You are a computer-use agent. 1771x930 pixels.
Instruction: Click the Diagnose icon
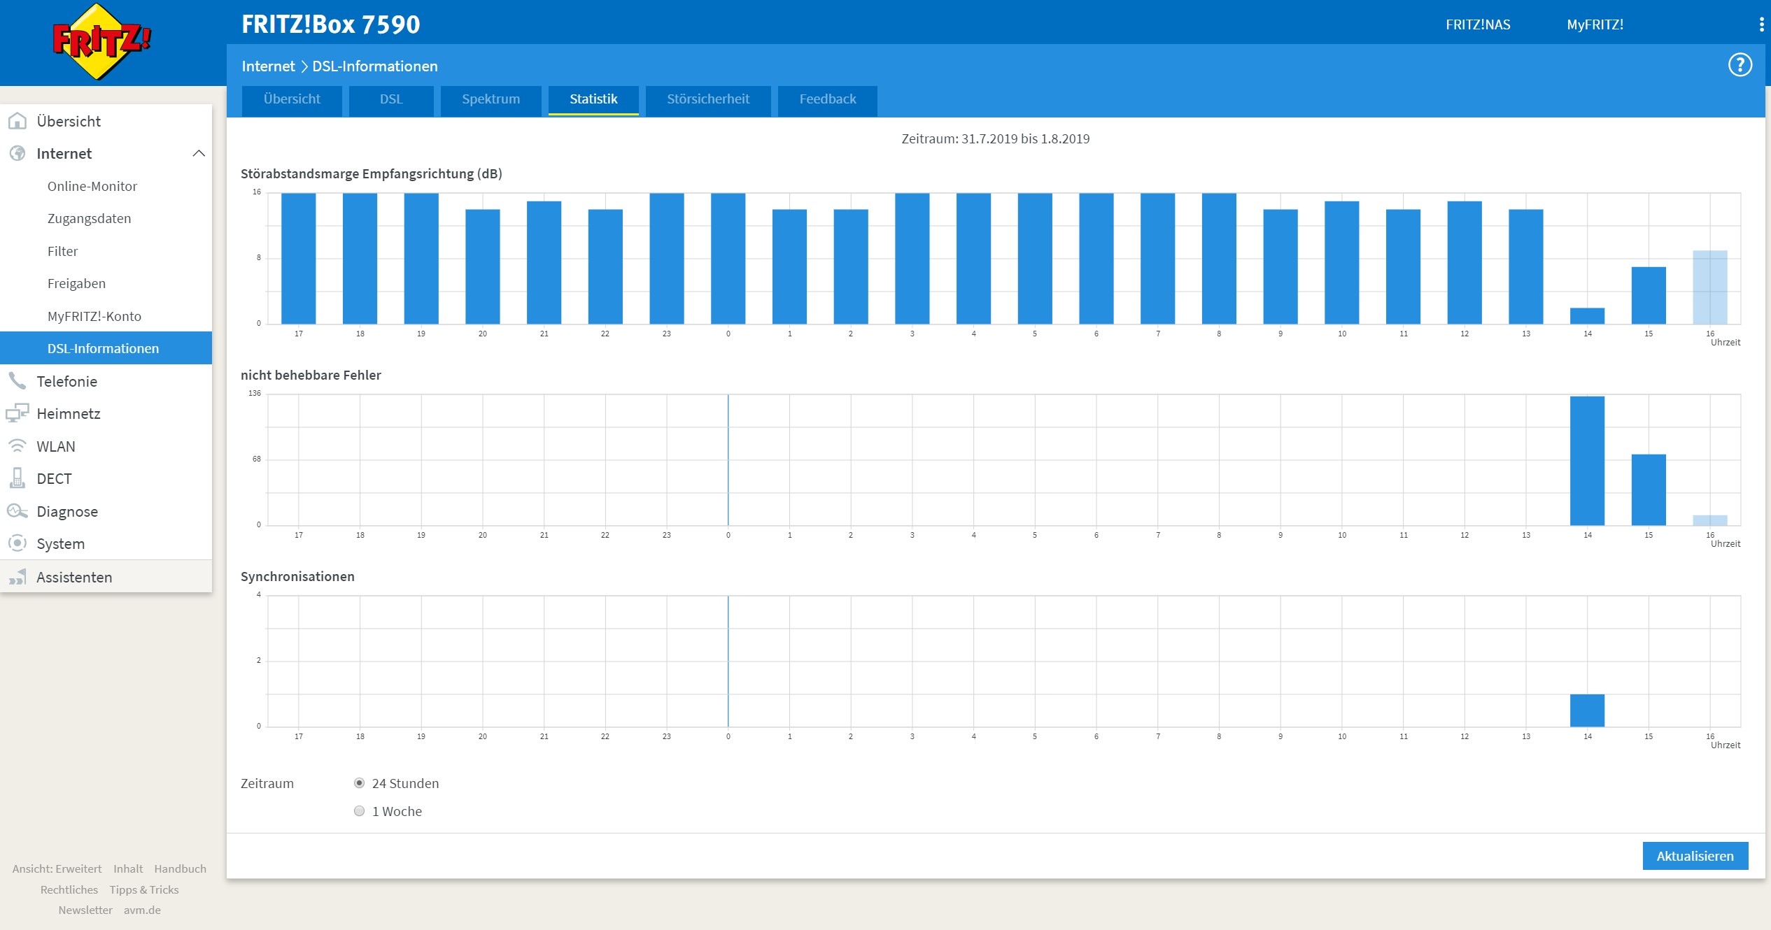pyautogui.click(x=17, y=511)
